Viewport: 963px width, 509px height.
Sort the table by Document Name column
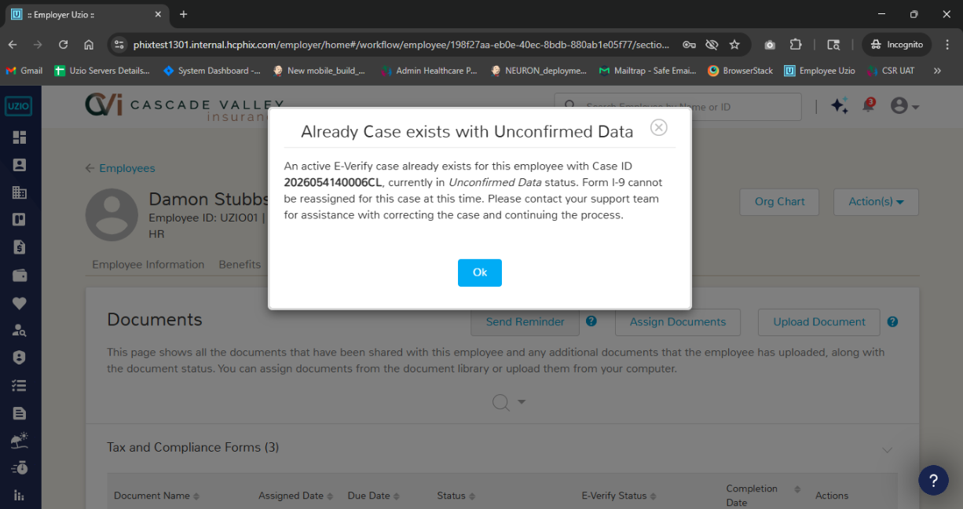(156, 496)
